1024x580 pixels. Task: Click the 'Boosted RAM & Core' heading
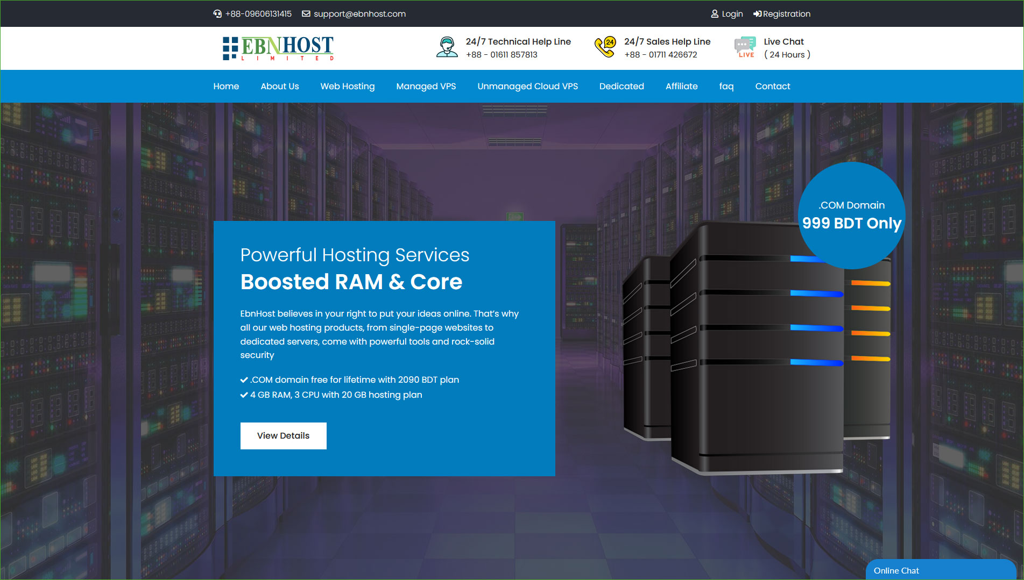click(x=351, y=282)
